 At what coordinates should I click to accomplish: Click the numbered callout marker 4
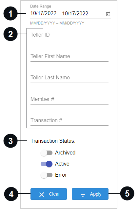click(11, 194)
